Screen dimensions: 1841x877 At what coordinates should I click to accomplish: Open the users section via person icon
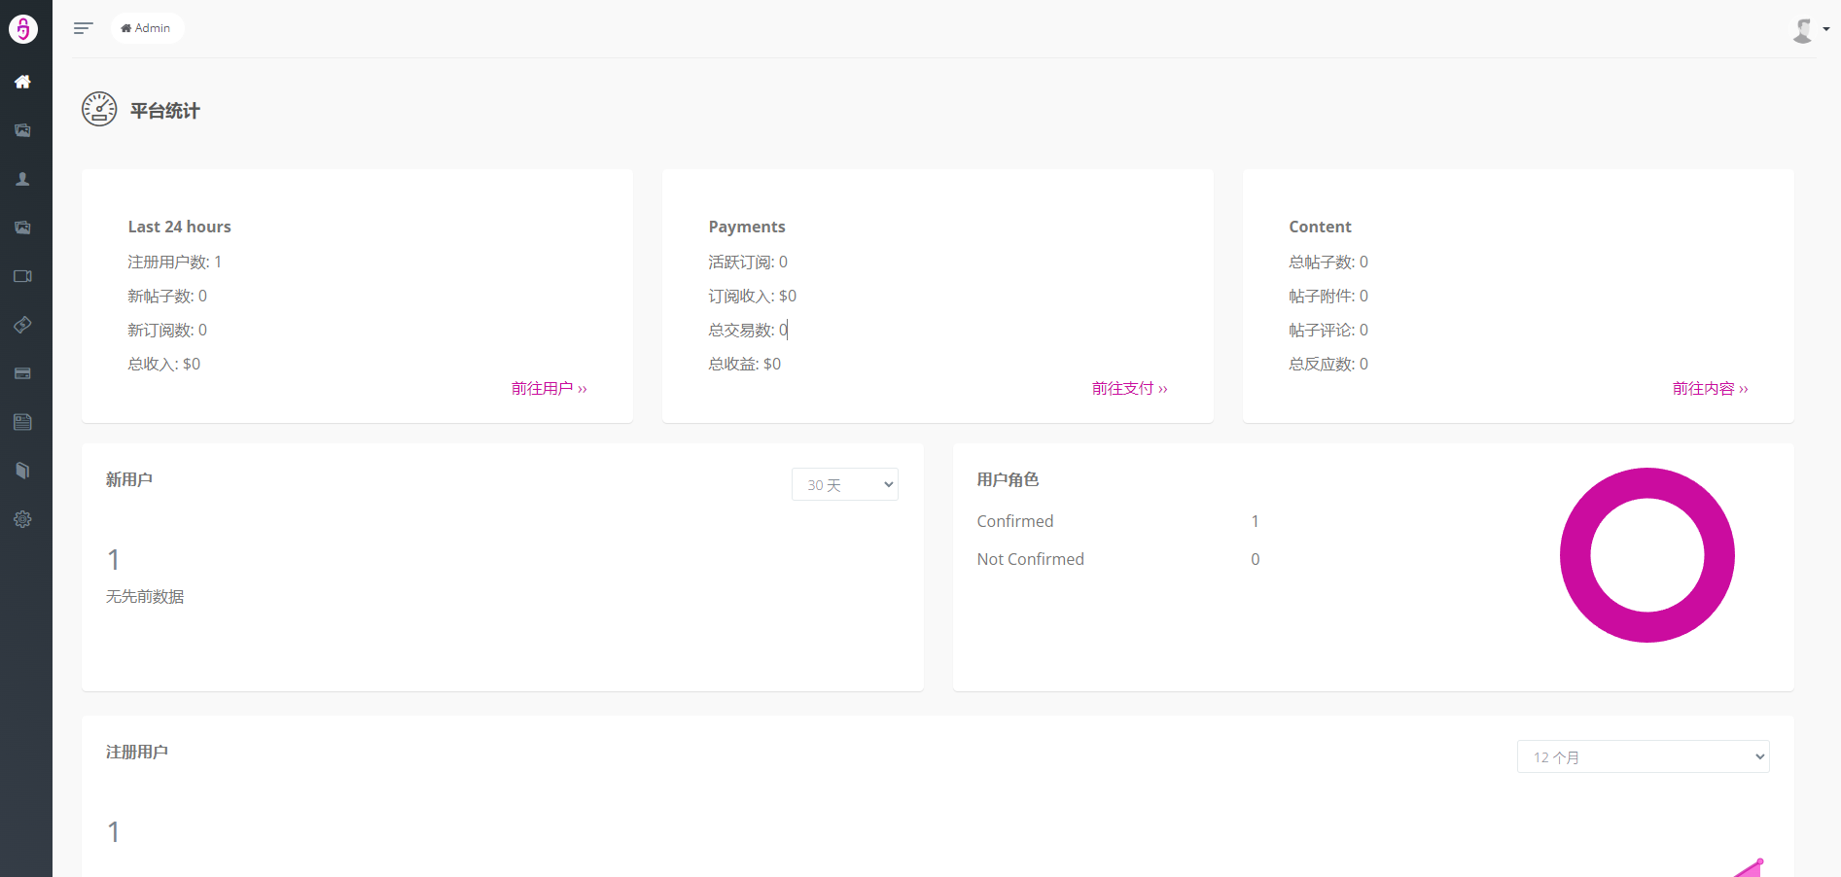pos(22,179)
